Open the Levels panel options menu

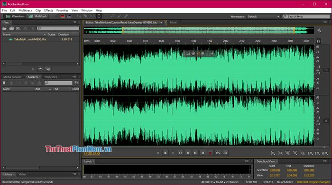[247, 161]
